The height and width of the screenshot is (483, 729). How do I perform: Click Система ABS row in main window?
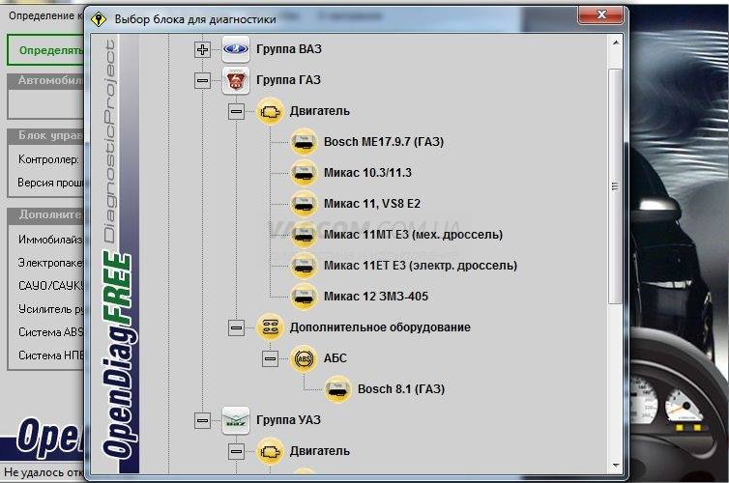[x=50, y=332]
